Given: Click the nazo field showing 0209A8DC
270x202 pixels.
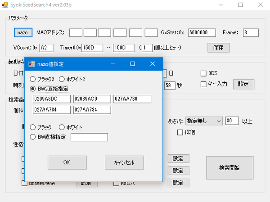Looking at the screenshot, I should click(x=52, y=99).
